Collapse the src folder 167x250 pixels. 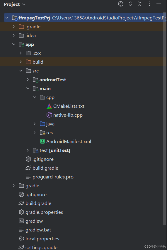pos(21,71)
